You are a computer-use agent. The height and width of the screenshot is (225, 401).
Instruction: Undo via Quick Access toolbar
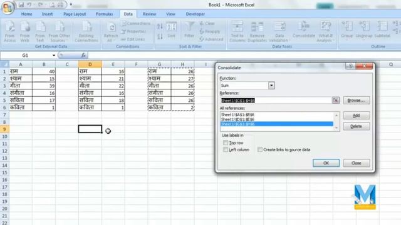(x=29, y=4)
